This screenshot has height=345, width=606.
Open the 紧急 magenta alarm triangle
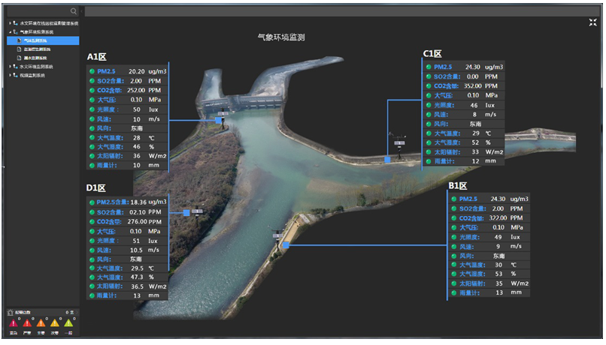point(13,323)
